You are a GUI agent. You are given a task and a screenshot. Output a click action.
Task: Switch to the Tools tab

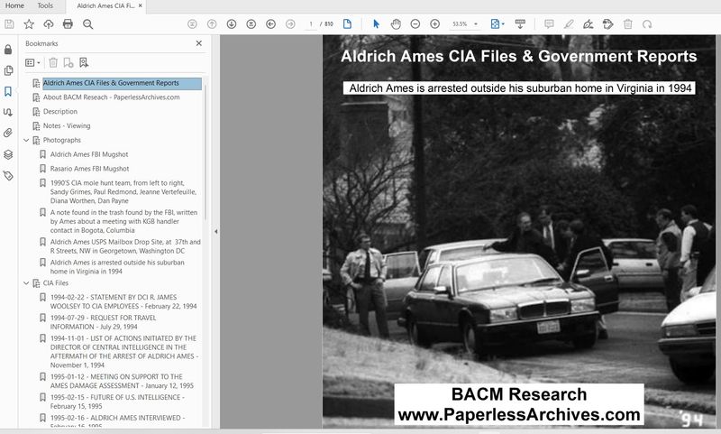click(45, 5)
